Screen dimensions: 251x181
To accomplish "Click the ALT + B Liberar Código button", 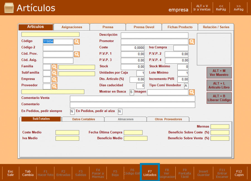I will pos(219,98).
